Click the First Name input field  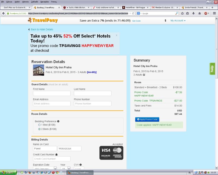tap(52, 93)
